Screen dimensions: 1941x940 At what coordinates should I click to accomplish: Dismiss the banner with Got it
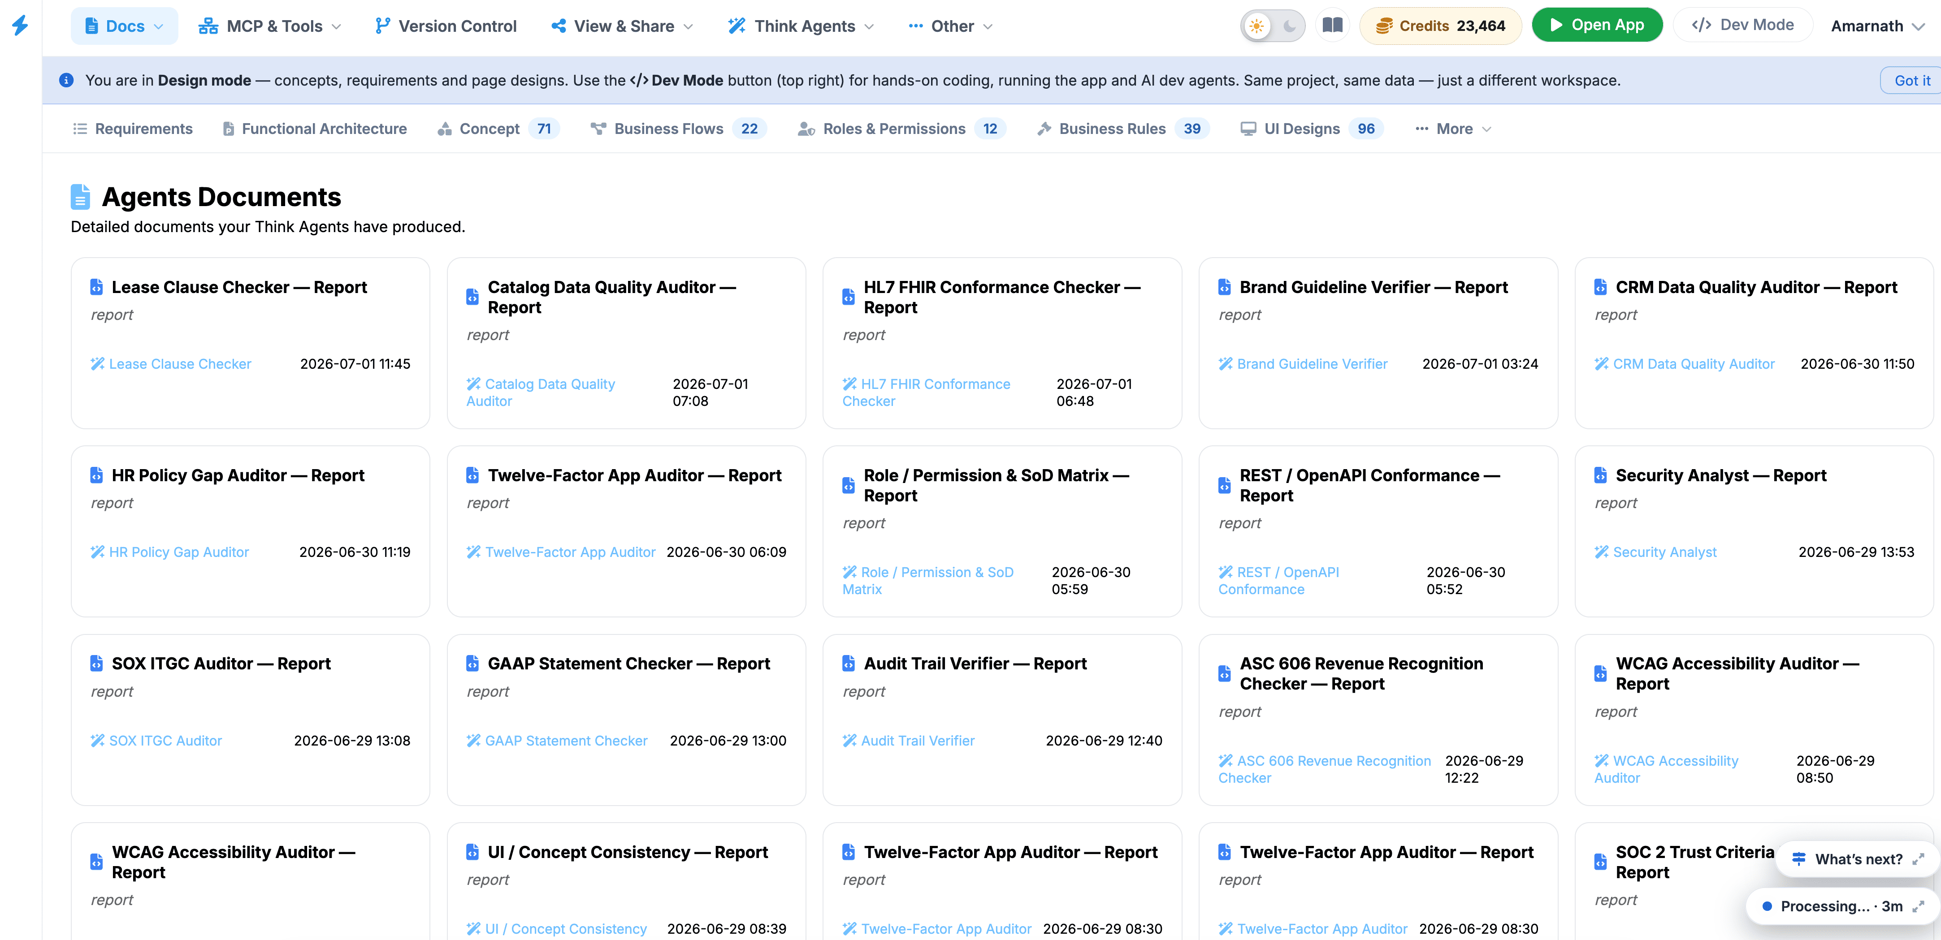coord(1911,81)
